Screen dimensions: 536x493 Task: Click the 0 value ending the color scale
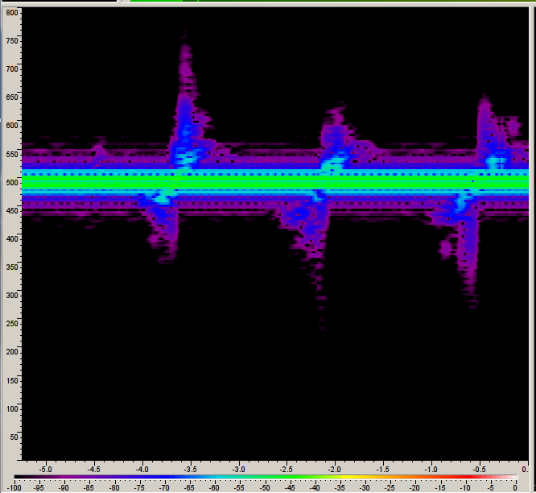coord(515,488)
